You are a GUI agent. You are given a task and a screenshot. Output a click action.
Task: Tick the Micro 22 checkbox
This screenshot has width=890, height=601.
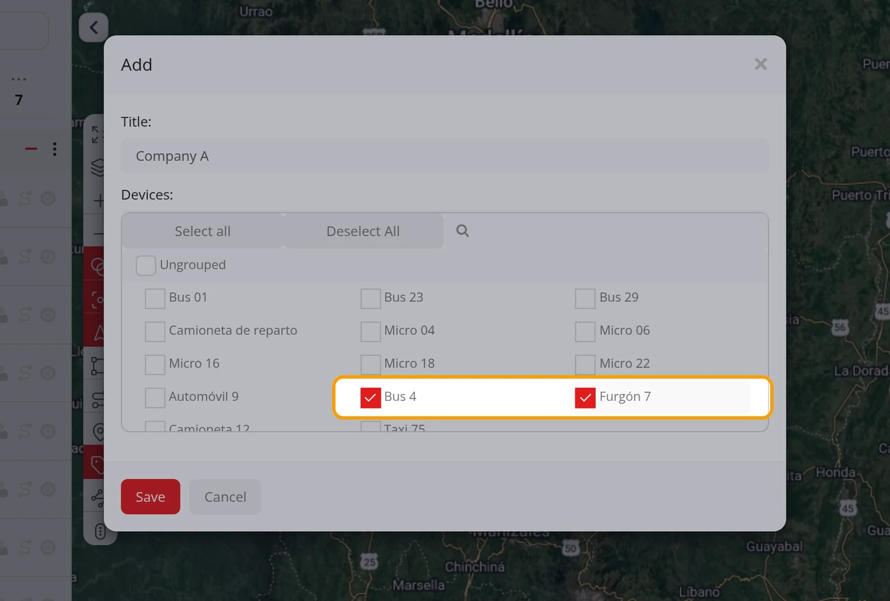tap(585, 364)
